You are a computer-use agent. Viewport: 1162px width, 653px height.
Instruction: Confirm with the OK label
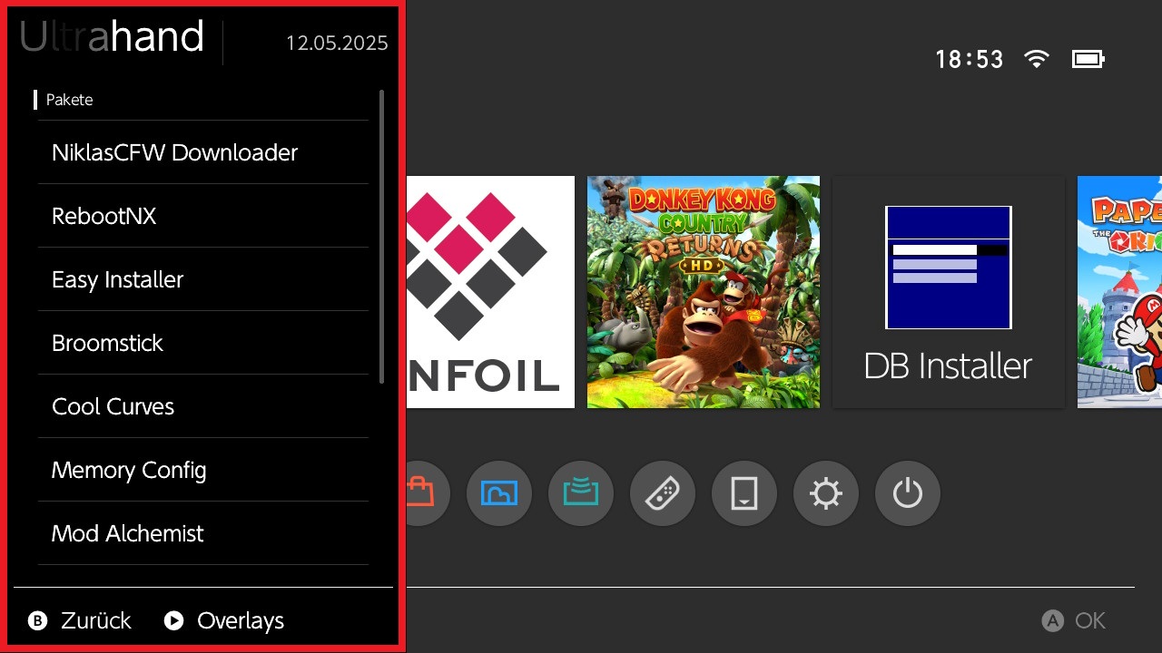pyautogui.click(x=1090, y=621)
